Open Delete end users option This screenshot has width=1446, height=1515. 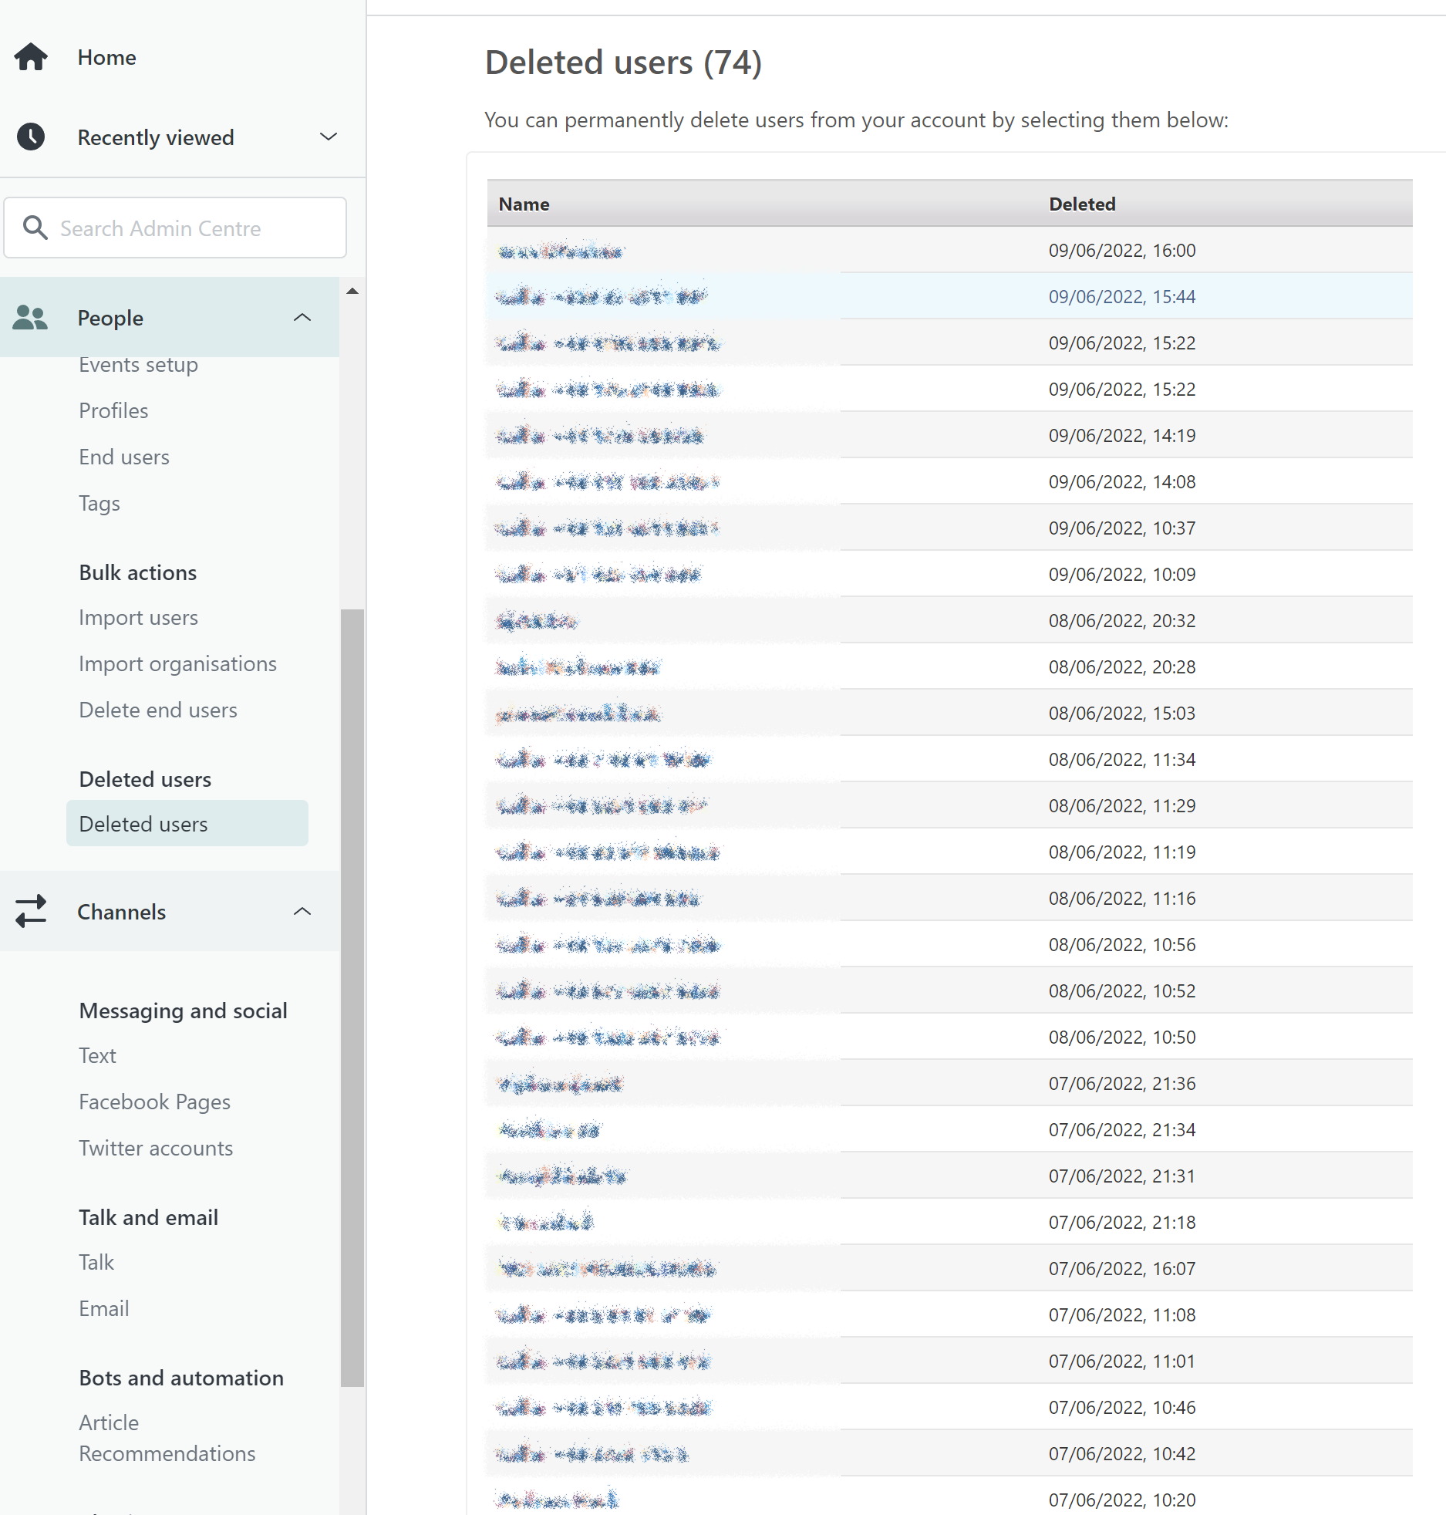(158, 710)
